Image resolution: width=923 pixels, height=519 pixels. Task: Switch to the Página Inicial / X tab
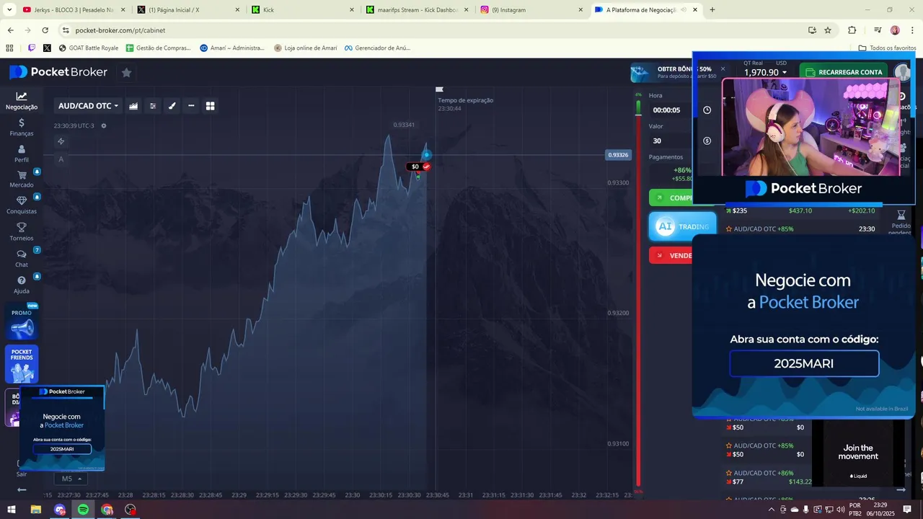[x=186, y=10]
